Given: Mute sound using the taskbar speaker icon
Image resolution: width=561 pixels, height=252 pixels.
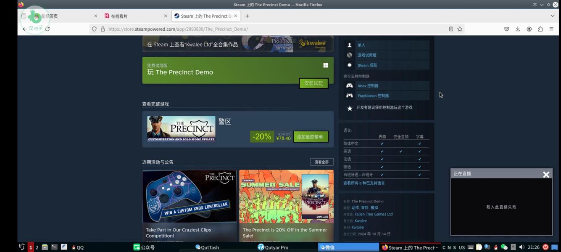Looking at the screenshot, I should coord(521,247).
